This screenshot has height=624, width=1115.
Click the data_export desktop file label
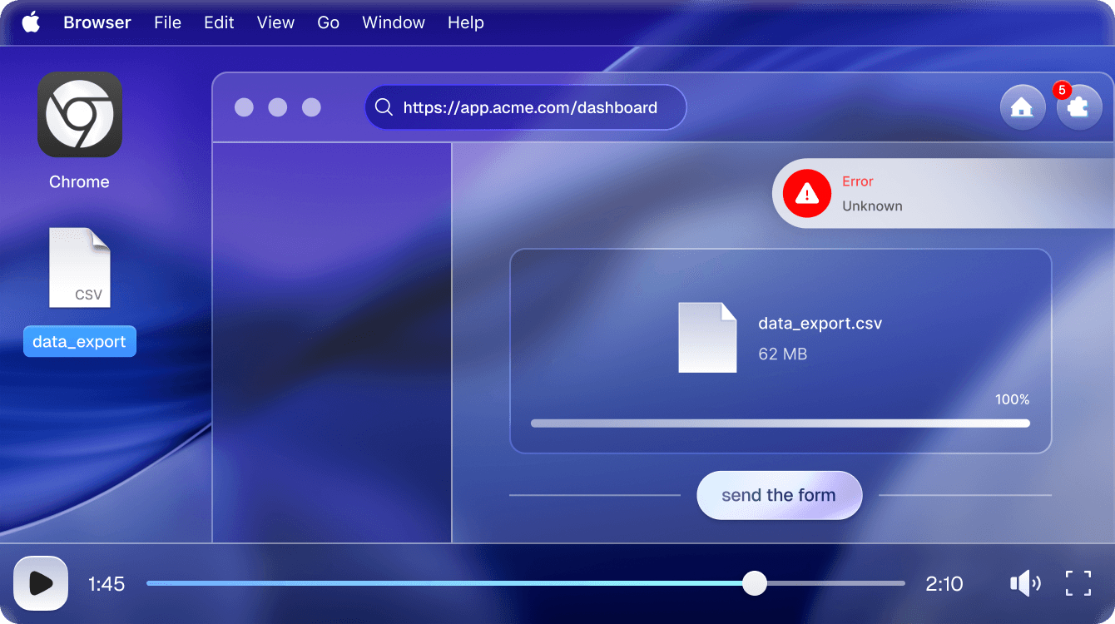click(x=80, y=341)
